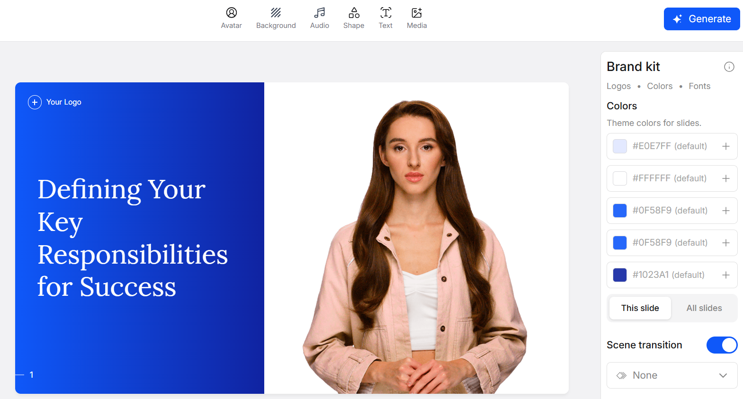Click the #FFFFFF (default) hex label
Image resolution: width=743 pixels, height=399 pixels.
pyautogui.click(x=670, y=178)
